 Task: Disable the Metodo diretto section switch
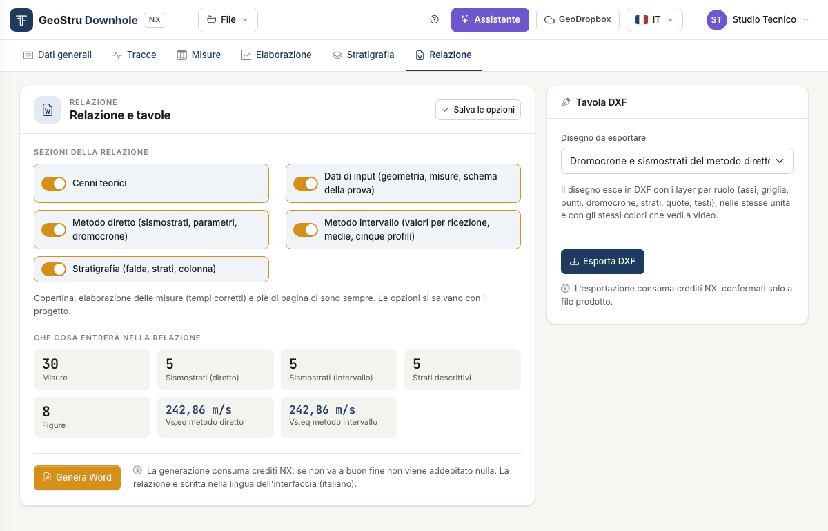click(x=54, y=230)
